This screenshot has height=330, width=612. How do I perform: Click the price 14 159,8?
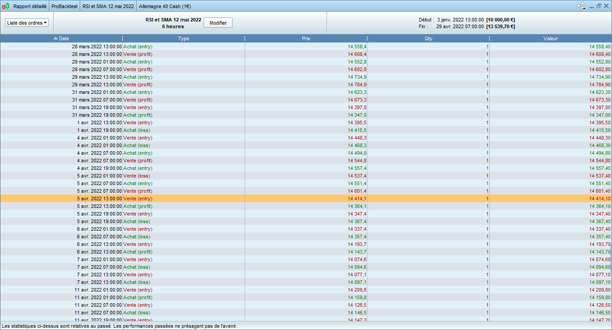pos(357,297)
